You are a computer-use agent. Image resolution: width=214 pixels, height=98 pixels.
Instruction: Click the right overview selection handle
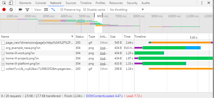point(103,15)
